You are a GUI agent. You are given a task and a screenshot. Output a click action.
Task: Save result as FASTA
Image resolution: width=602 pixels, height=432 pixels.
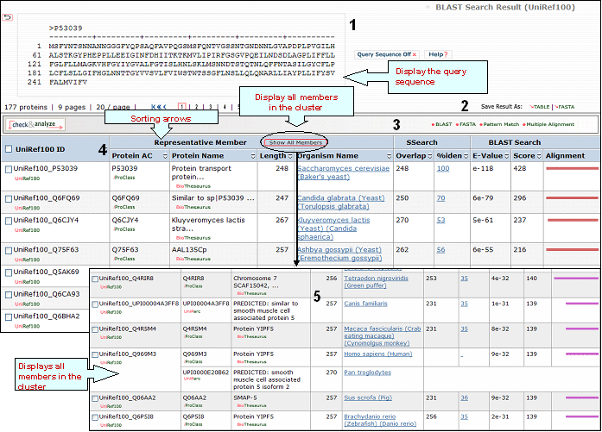click(x=566, y=106)
